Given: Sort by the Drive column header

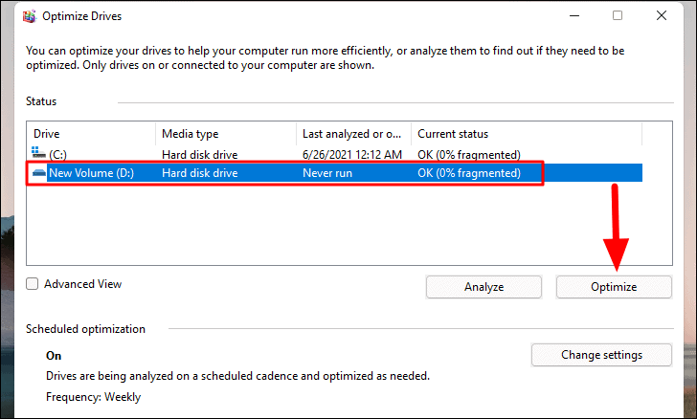Looking at the screenshot, I should coord(91,134).
